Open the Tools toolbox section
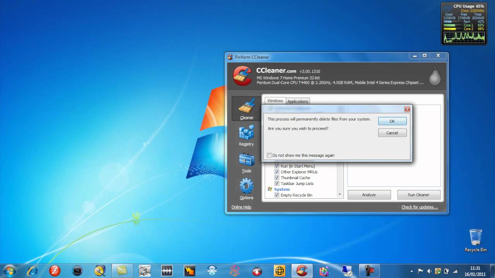 click(246, 162)
